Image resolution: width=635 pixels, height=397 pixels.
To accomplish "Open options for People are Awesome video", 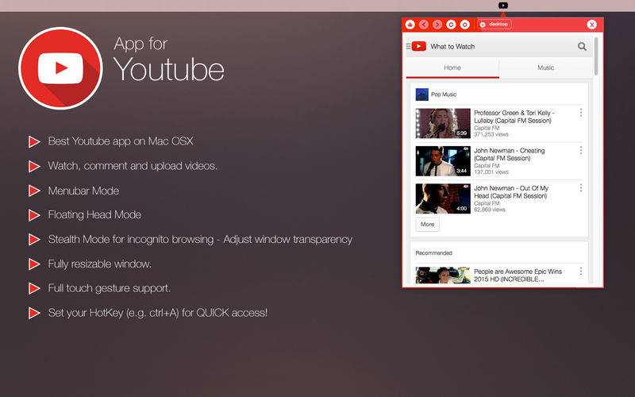I will tap(581, 272).
